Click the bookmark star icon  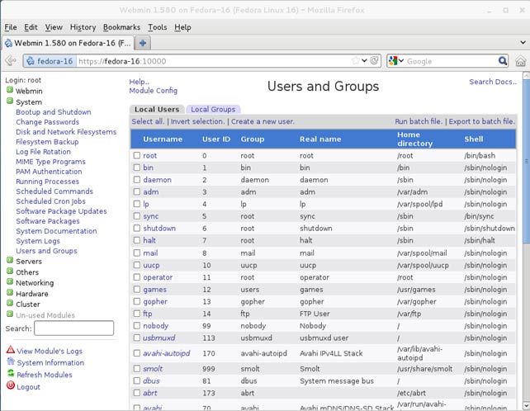(355, 61)
